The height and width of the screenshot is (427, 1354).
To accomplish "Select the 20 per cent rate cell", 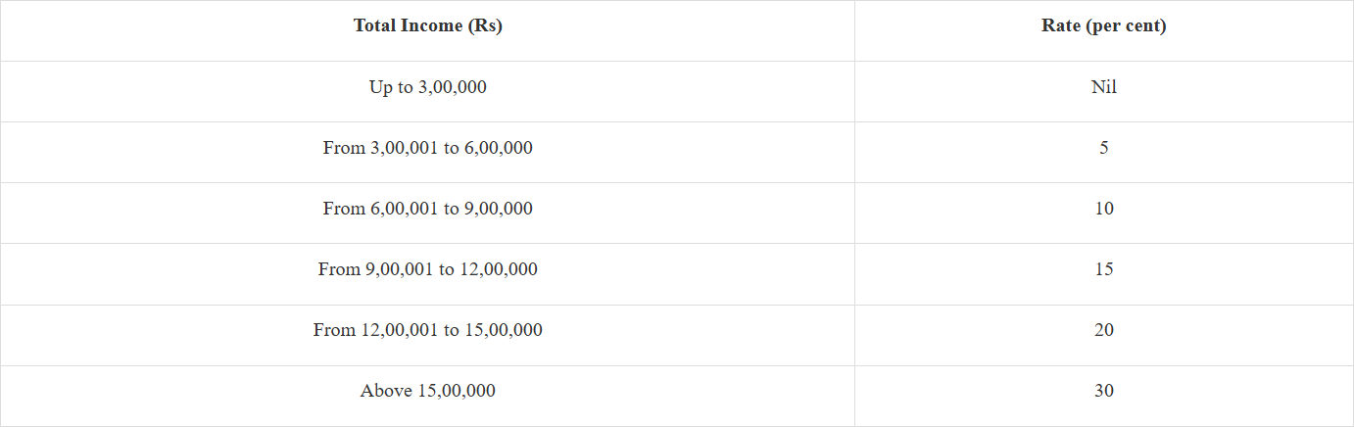I will 1104,334.
